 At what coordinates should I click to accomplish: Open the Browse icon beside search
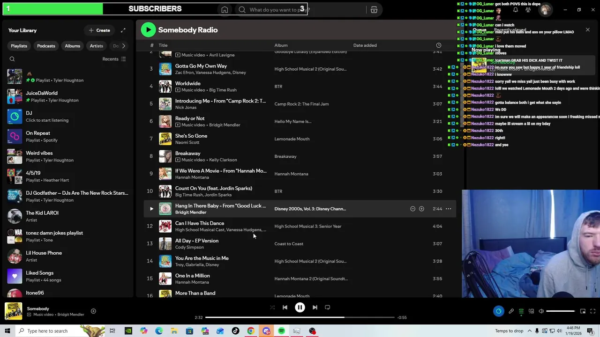(374, 10)
